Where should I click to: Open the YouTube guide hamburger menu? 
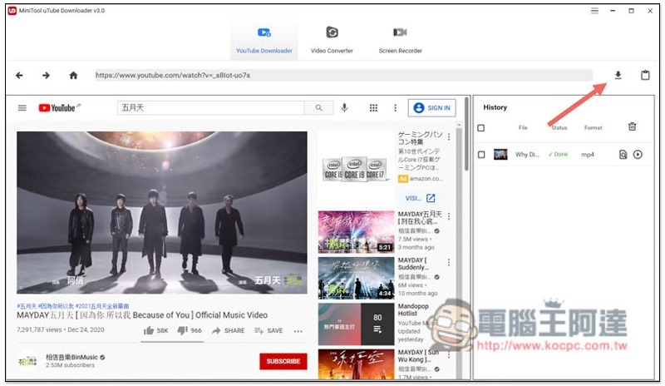pos(22,108)
